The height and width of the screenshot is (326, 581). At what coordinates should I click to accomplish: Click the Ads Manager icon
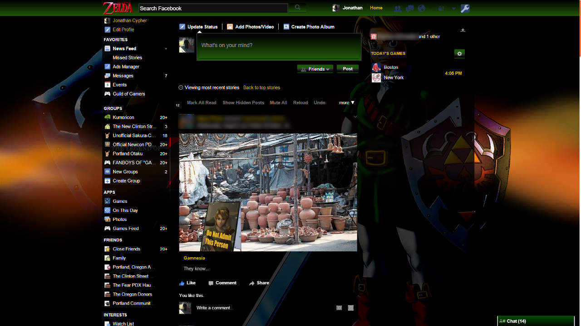point(107,67)
